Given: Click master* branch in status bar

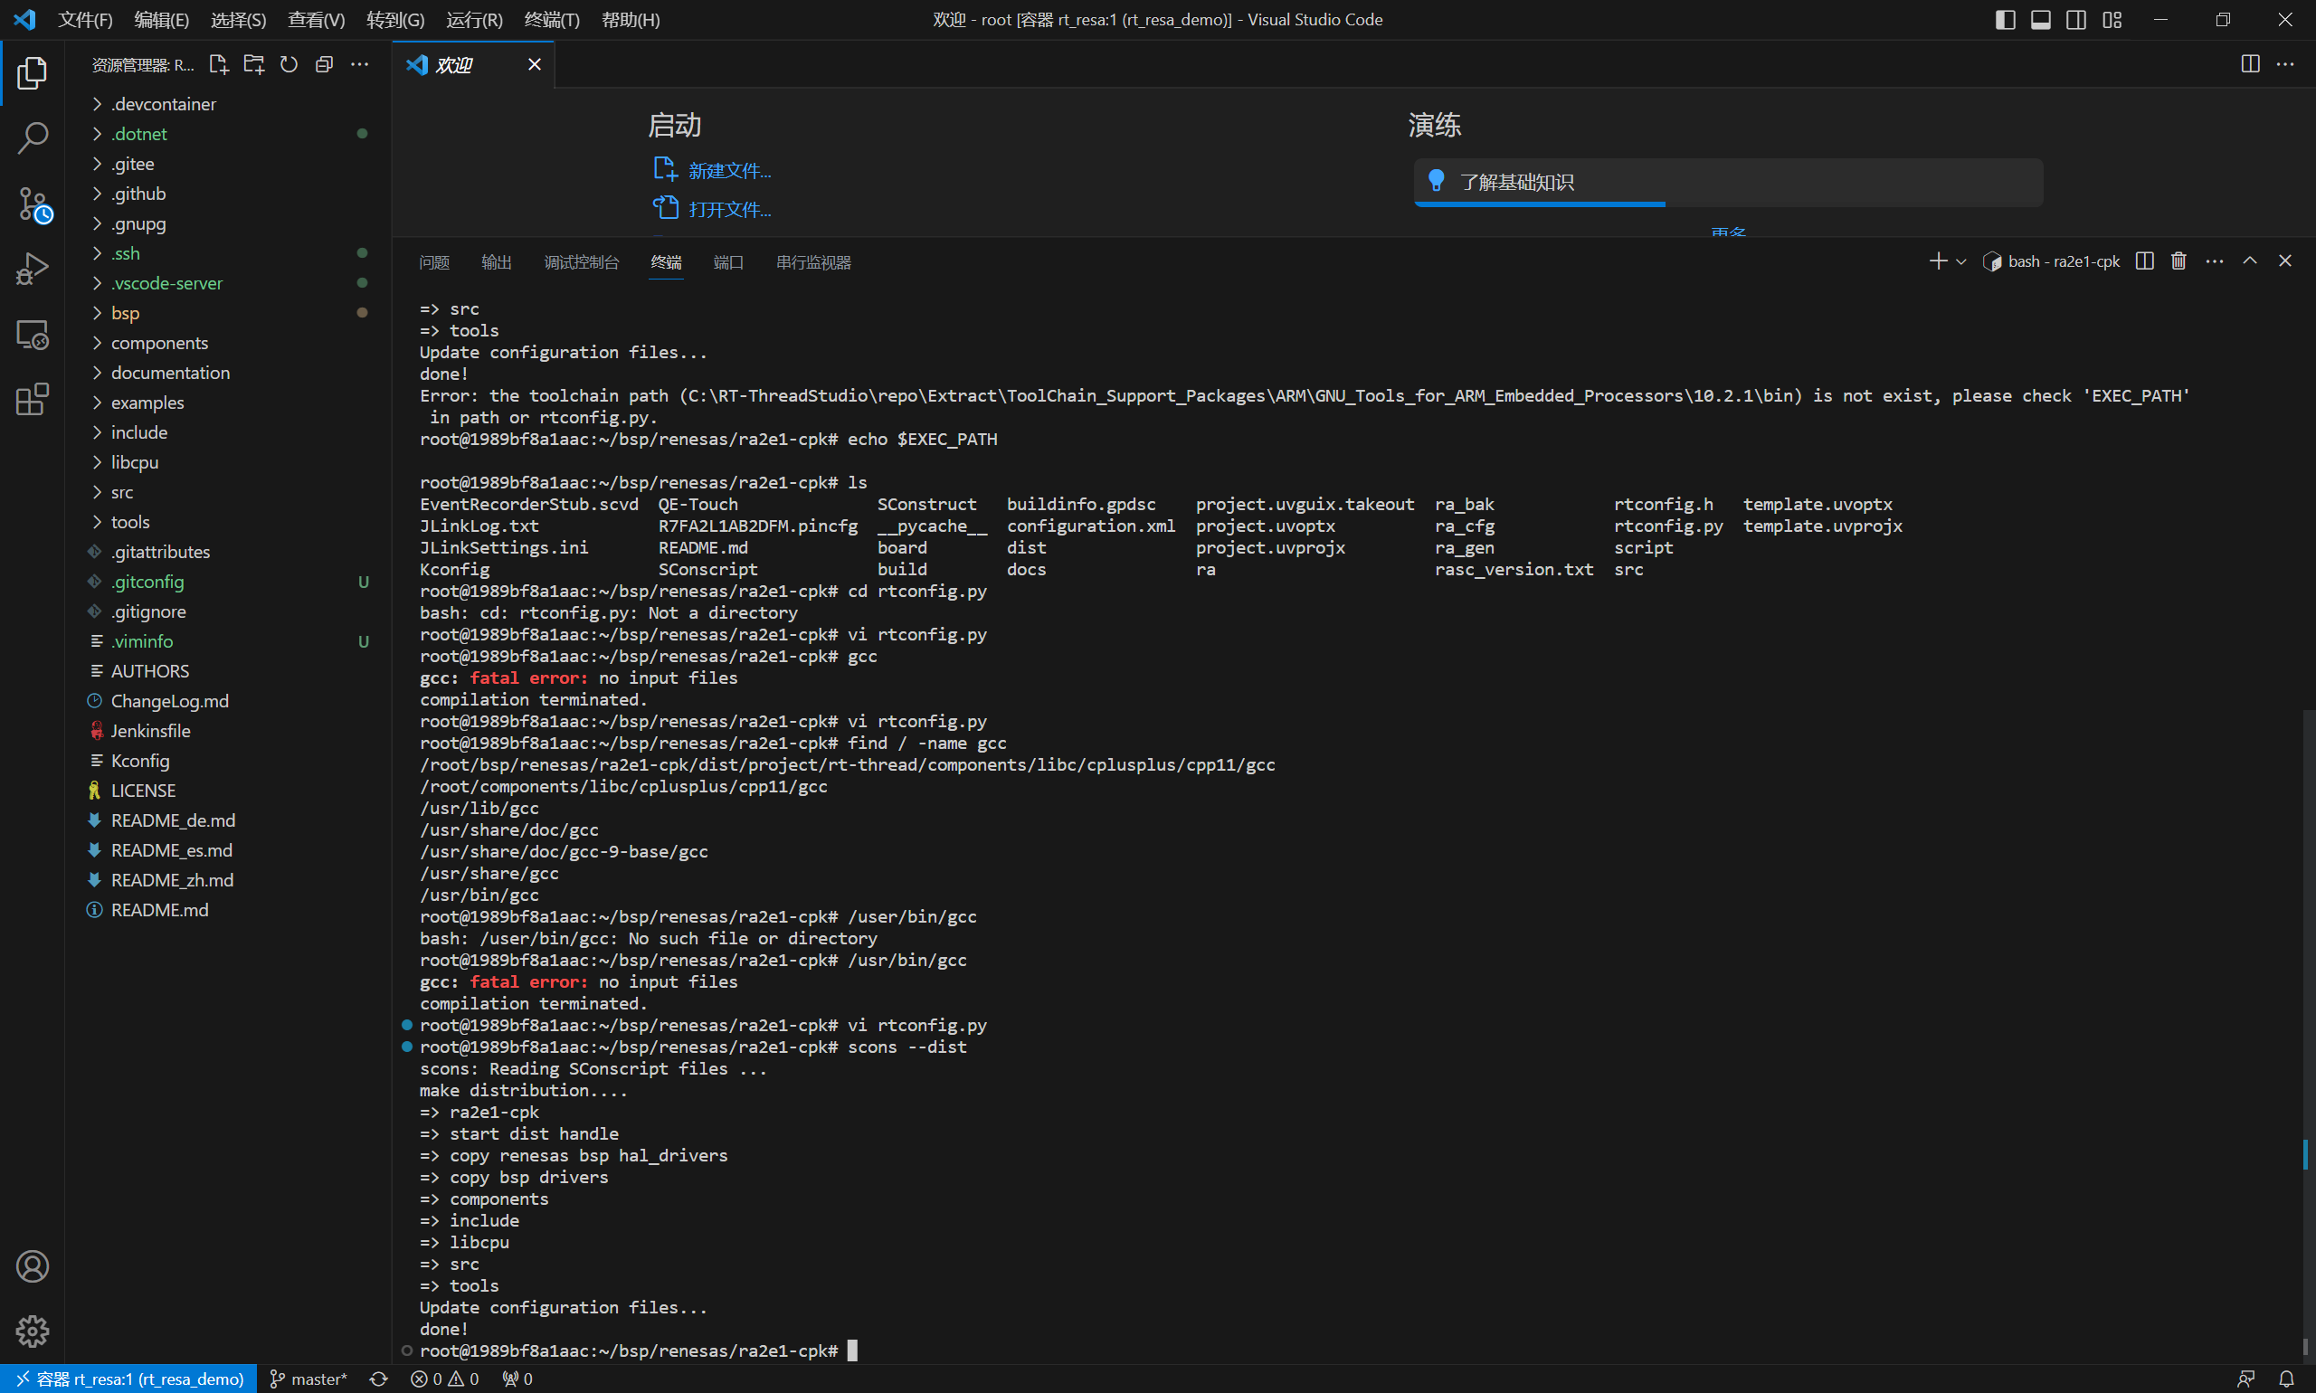Looking at the screenshot, I should (x=308, y=1379).
